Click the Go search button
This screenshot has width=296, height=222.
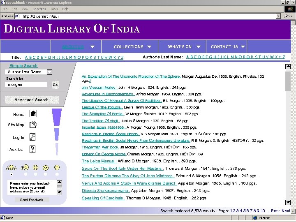pos(55,85)
